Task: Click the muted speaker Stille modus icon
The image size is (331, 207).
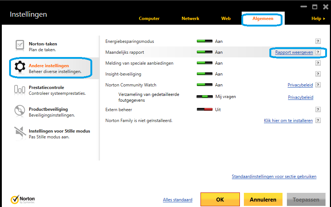Action: (20, 132)
